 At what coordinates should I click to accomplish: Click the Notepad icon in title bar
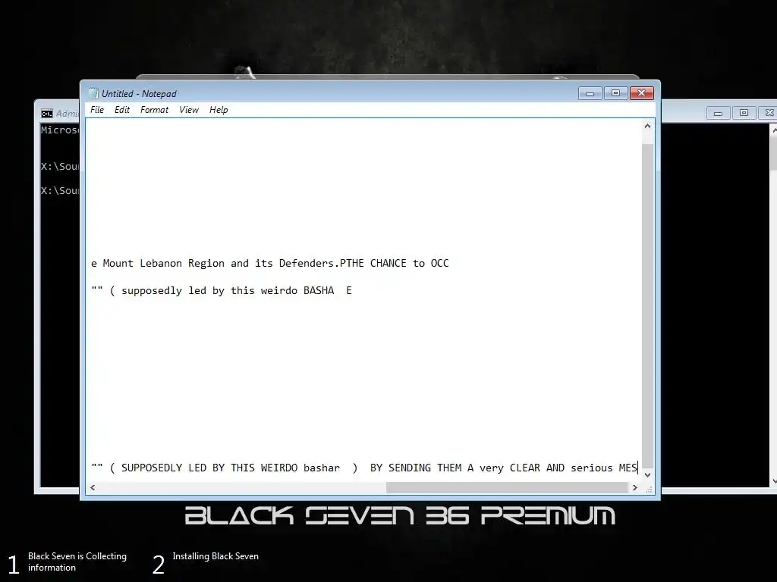(x=93, y=93)
